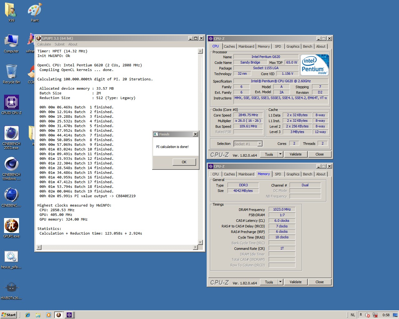
Task: Switch to Bench tab in bottom CPU-Z
Action: (307, 174)
